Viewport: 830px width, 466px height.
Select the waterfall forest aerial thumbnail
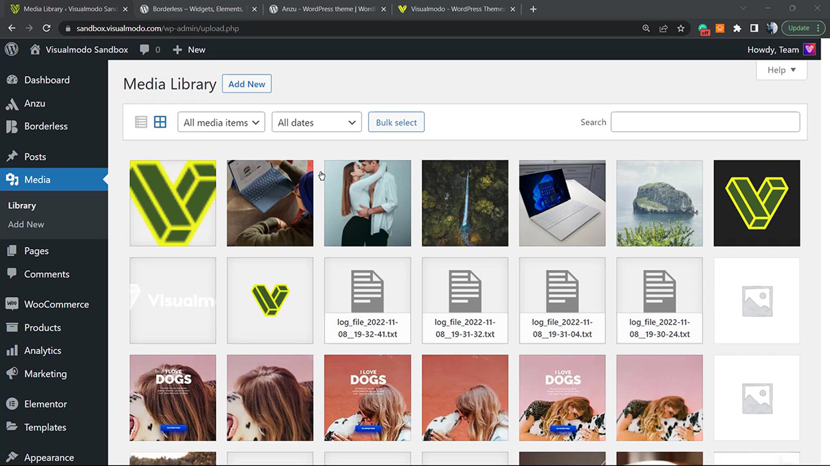coord(465,203)
